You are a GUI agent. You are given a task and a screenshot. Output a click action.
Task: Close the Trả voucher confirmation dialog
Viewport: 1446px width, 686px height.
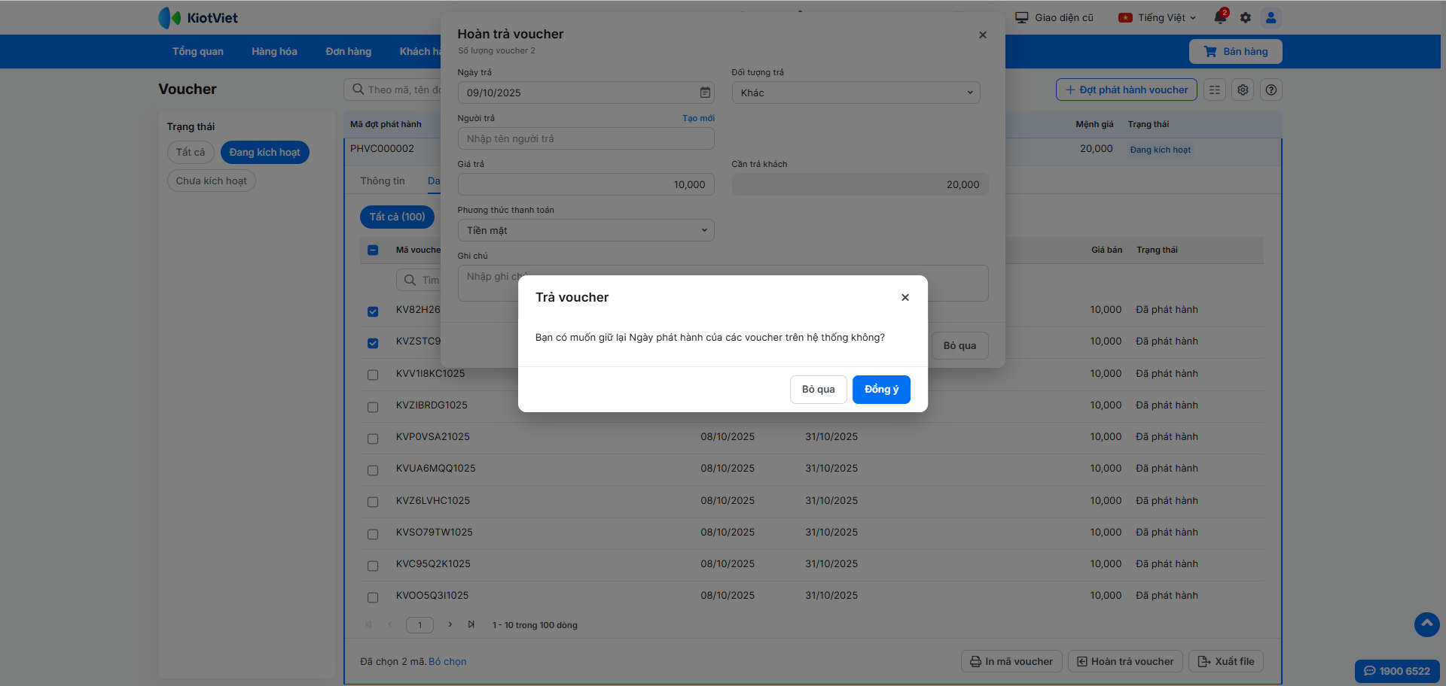click(x=905, y=297)
